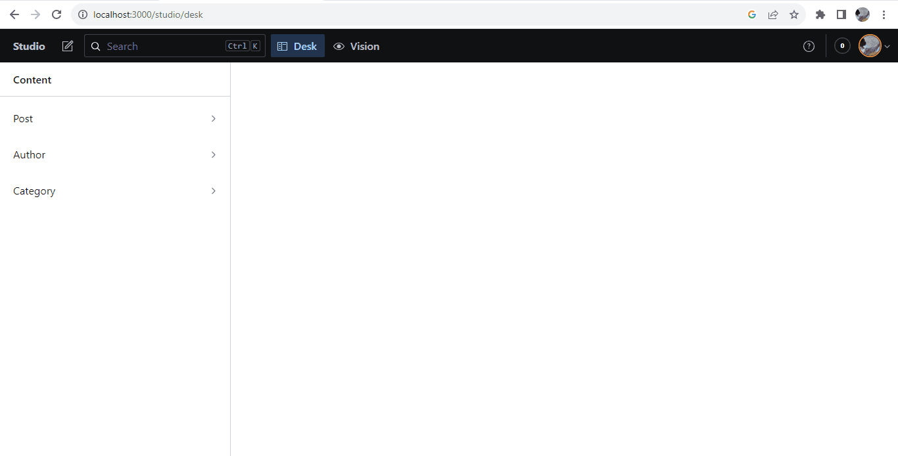The width and height of the screenshot is (898, 456).
Task: Click the browser reload icon
Action: (x=57, y=14)
